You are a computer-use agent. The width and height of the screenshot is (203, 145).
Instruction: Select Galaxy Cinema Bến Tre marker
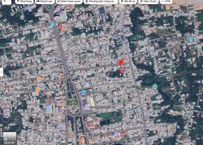pyautogui.click(x=86, y=107)
